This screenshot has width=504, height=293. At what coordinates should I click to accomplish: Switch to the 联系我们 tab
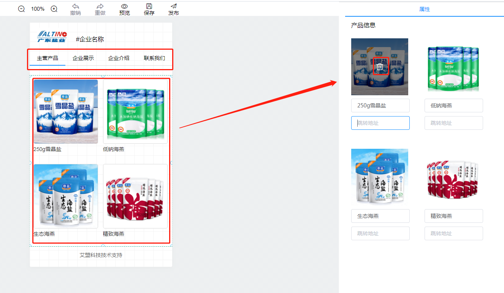click(x=154, y=58)
